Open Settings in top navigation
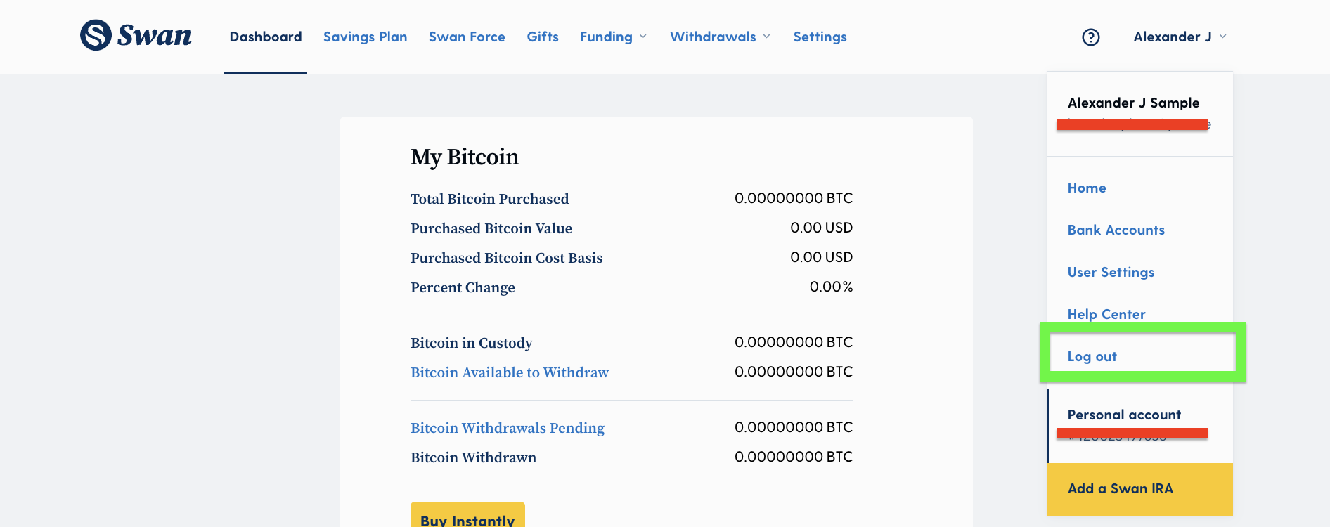Viewport: 1330px width, 527px height. click(820, 37)
